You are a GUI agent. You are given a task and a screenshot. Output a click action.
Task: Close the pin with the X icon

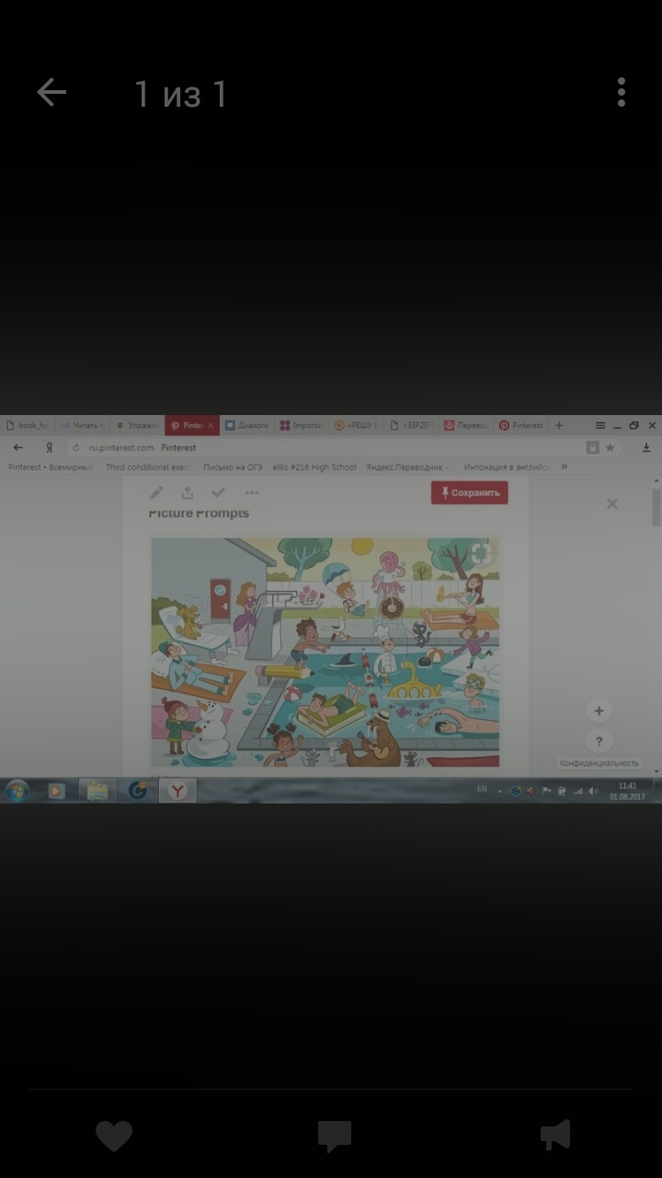(x=612, y=503)
